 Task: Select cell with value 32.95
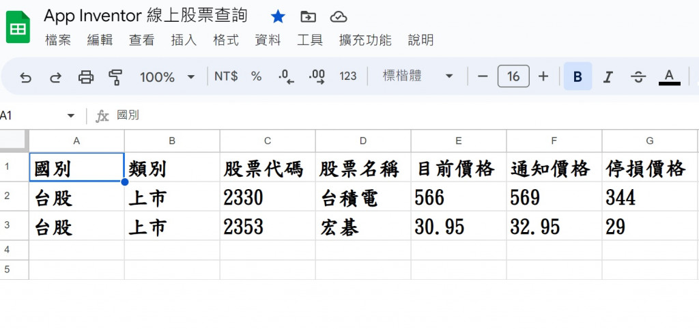(x=554, y=226)
